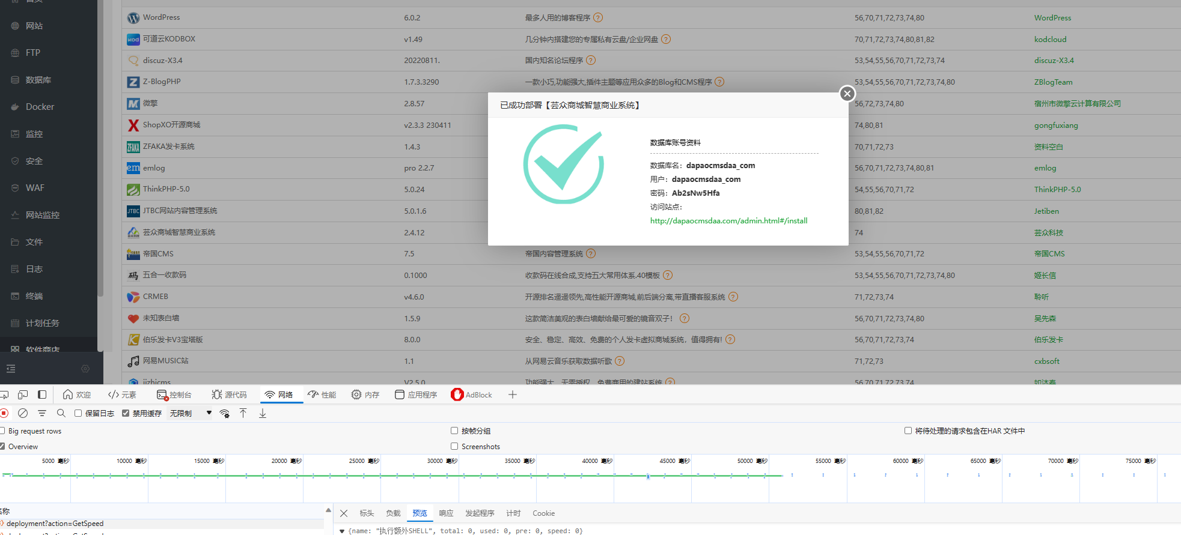Click the 网易MUSIC站 music note icon
1181x535 pixels.
coord(133,361)
